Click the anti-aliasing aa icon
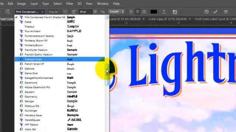Image resolution: width=236 pixels, height=132 pixels. pos(103,12)
